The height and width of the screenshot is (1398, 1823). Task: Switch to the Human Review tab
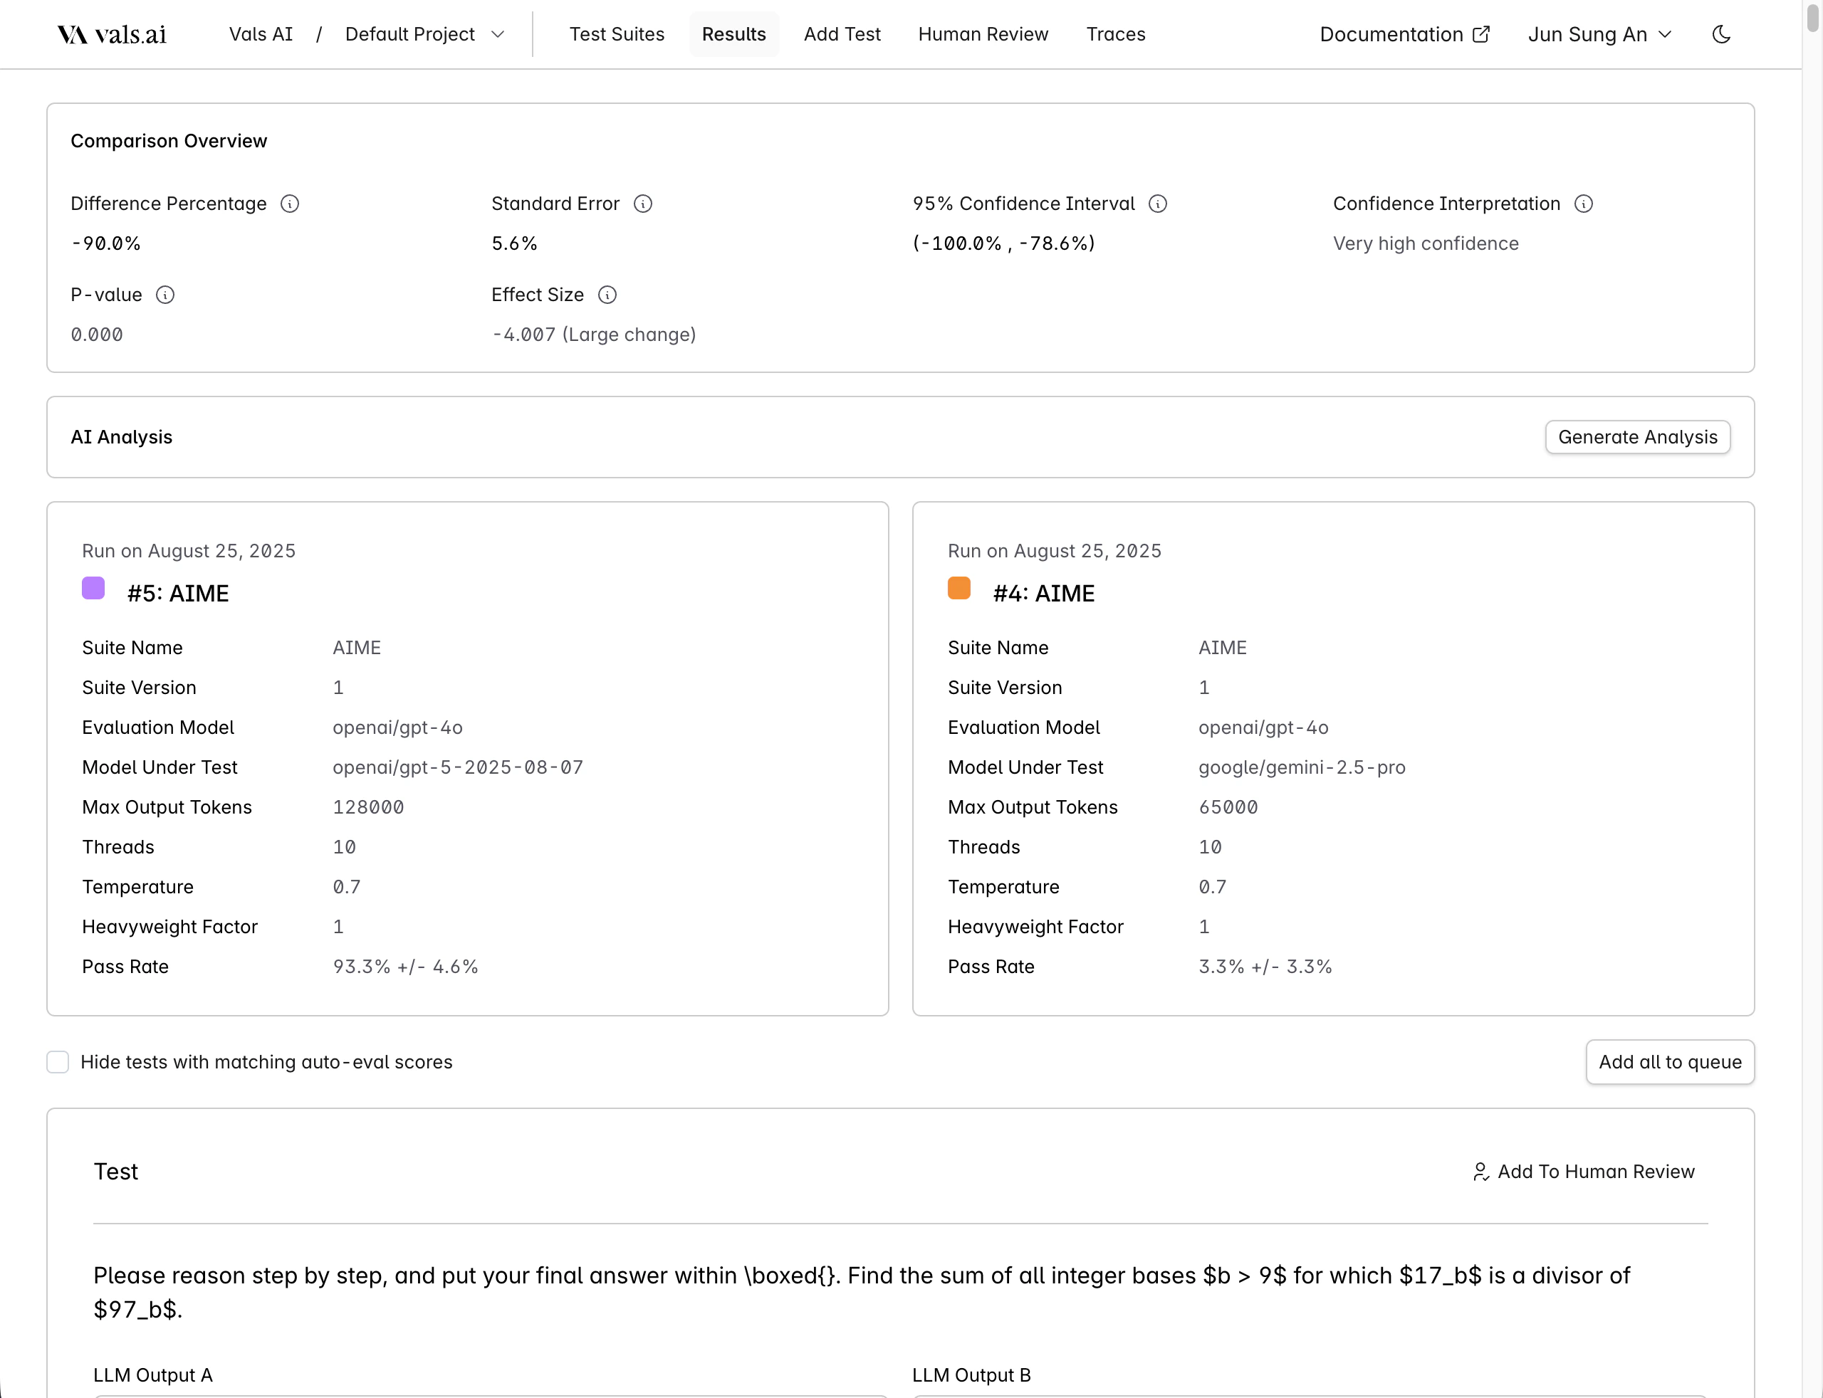pyautogui.click(x=983, y=34)
